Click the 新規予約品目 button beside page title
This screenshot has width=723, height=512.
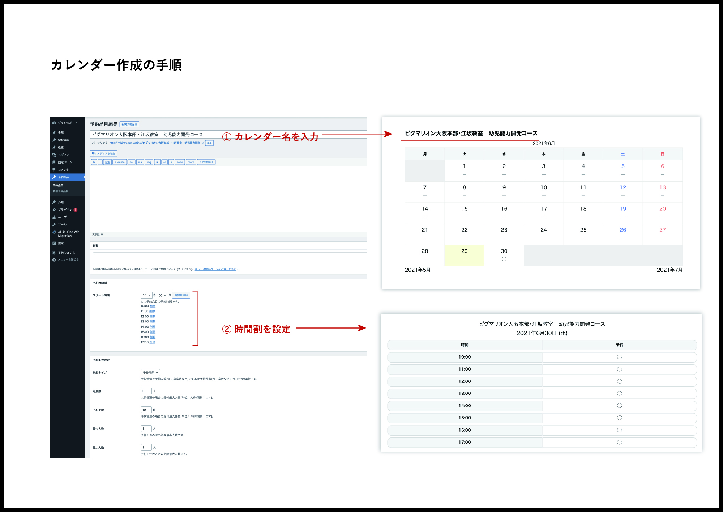click(x=129, y=124)
